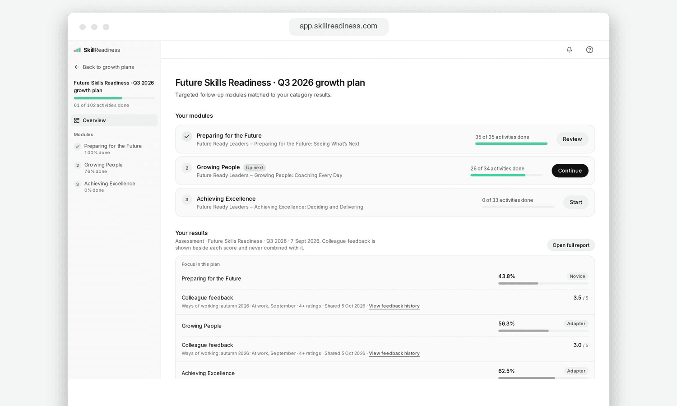Click 'Focus in this plan' label

click(x=201, y=264)
